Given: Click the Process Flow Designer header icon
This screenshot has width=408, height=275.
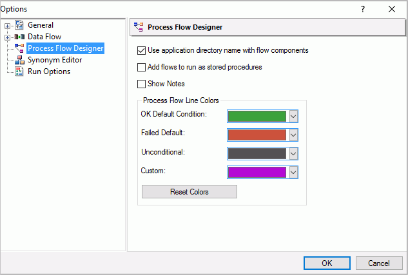Looking at the screenshot, I should point(139,27).
